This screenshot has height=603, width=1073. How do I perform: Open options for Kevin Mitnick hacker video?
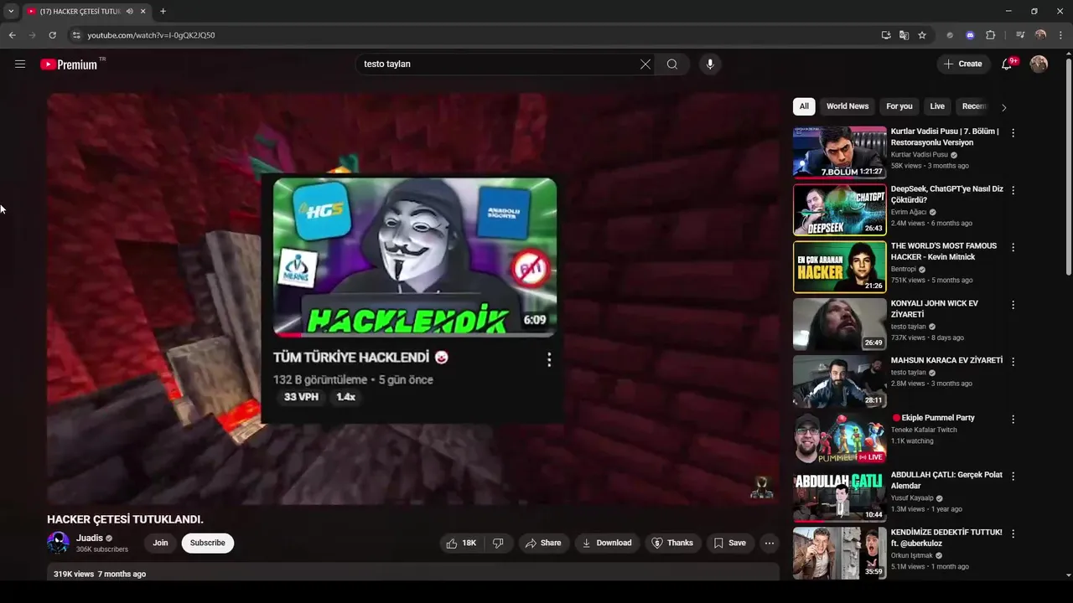[1013, 247]
